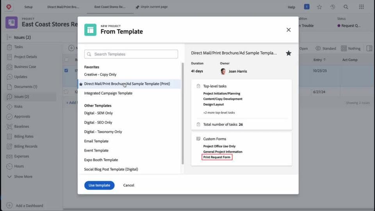Image resolution: width=375 pixels, height=211 pixels.
Task: Open Tasks in left sidebar
Action: tap(18, 47)
